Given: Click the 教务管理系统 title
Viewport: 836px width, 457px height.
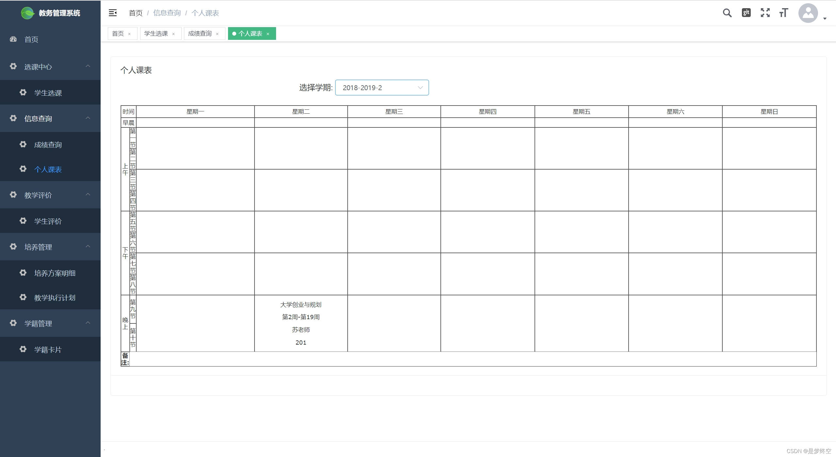Looking at the screenshot, I should 59,13.
